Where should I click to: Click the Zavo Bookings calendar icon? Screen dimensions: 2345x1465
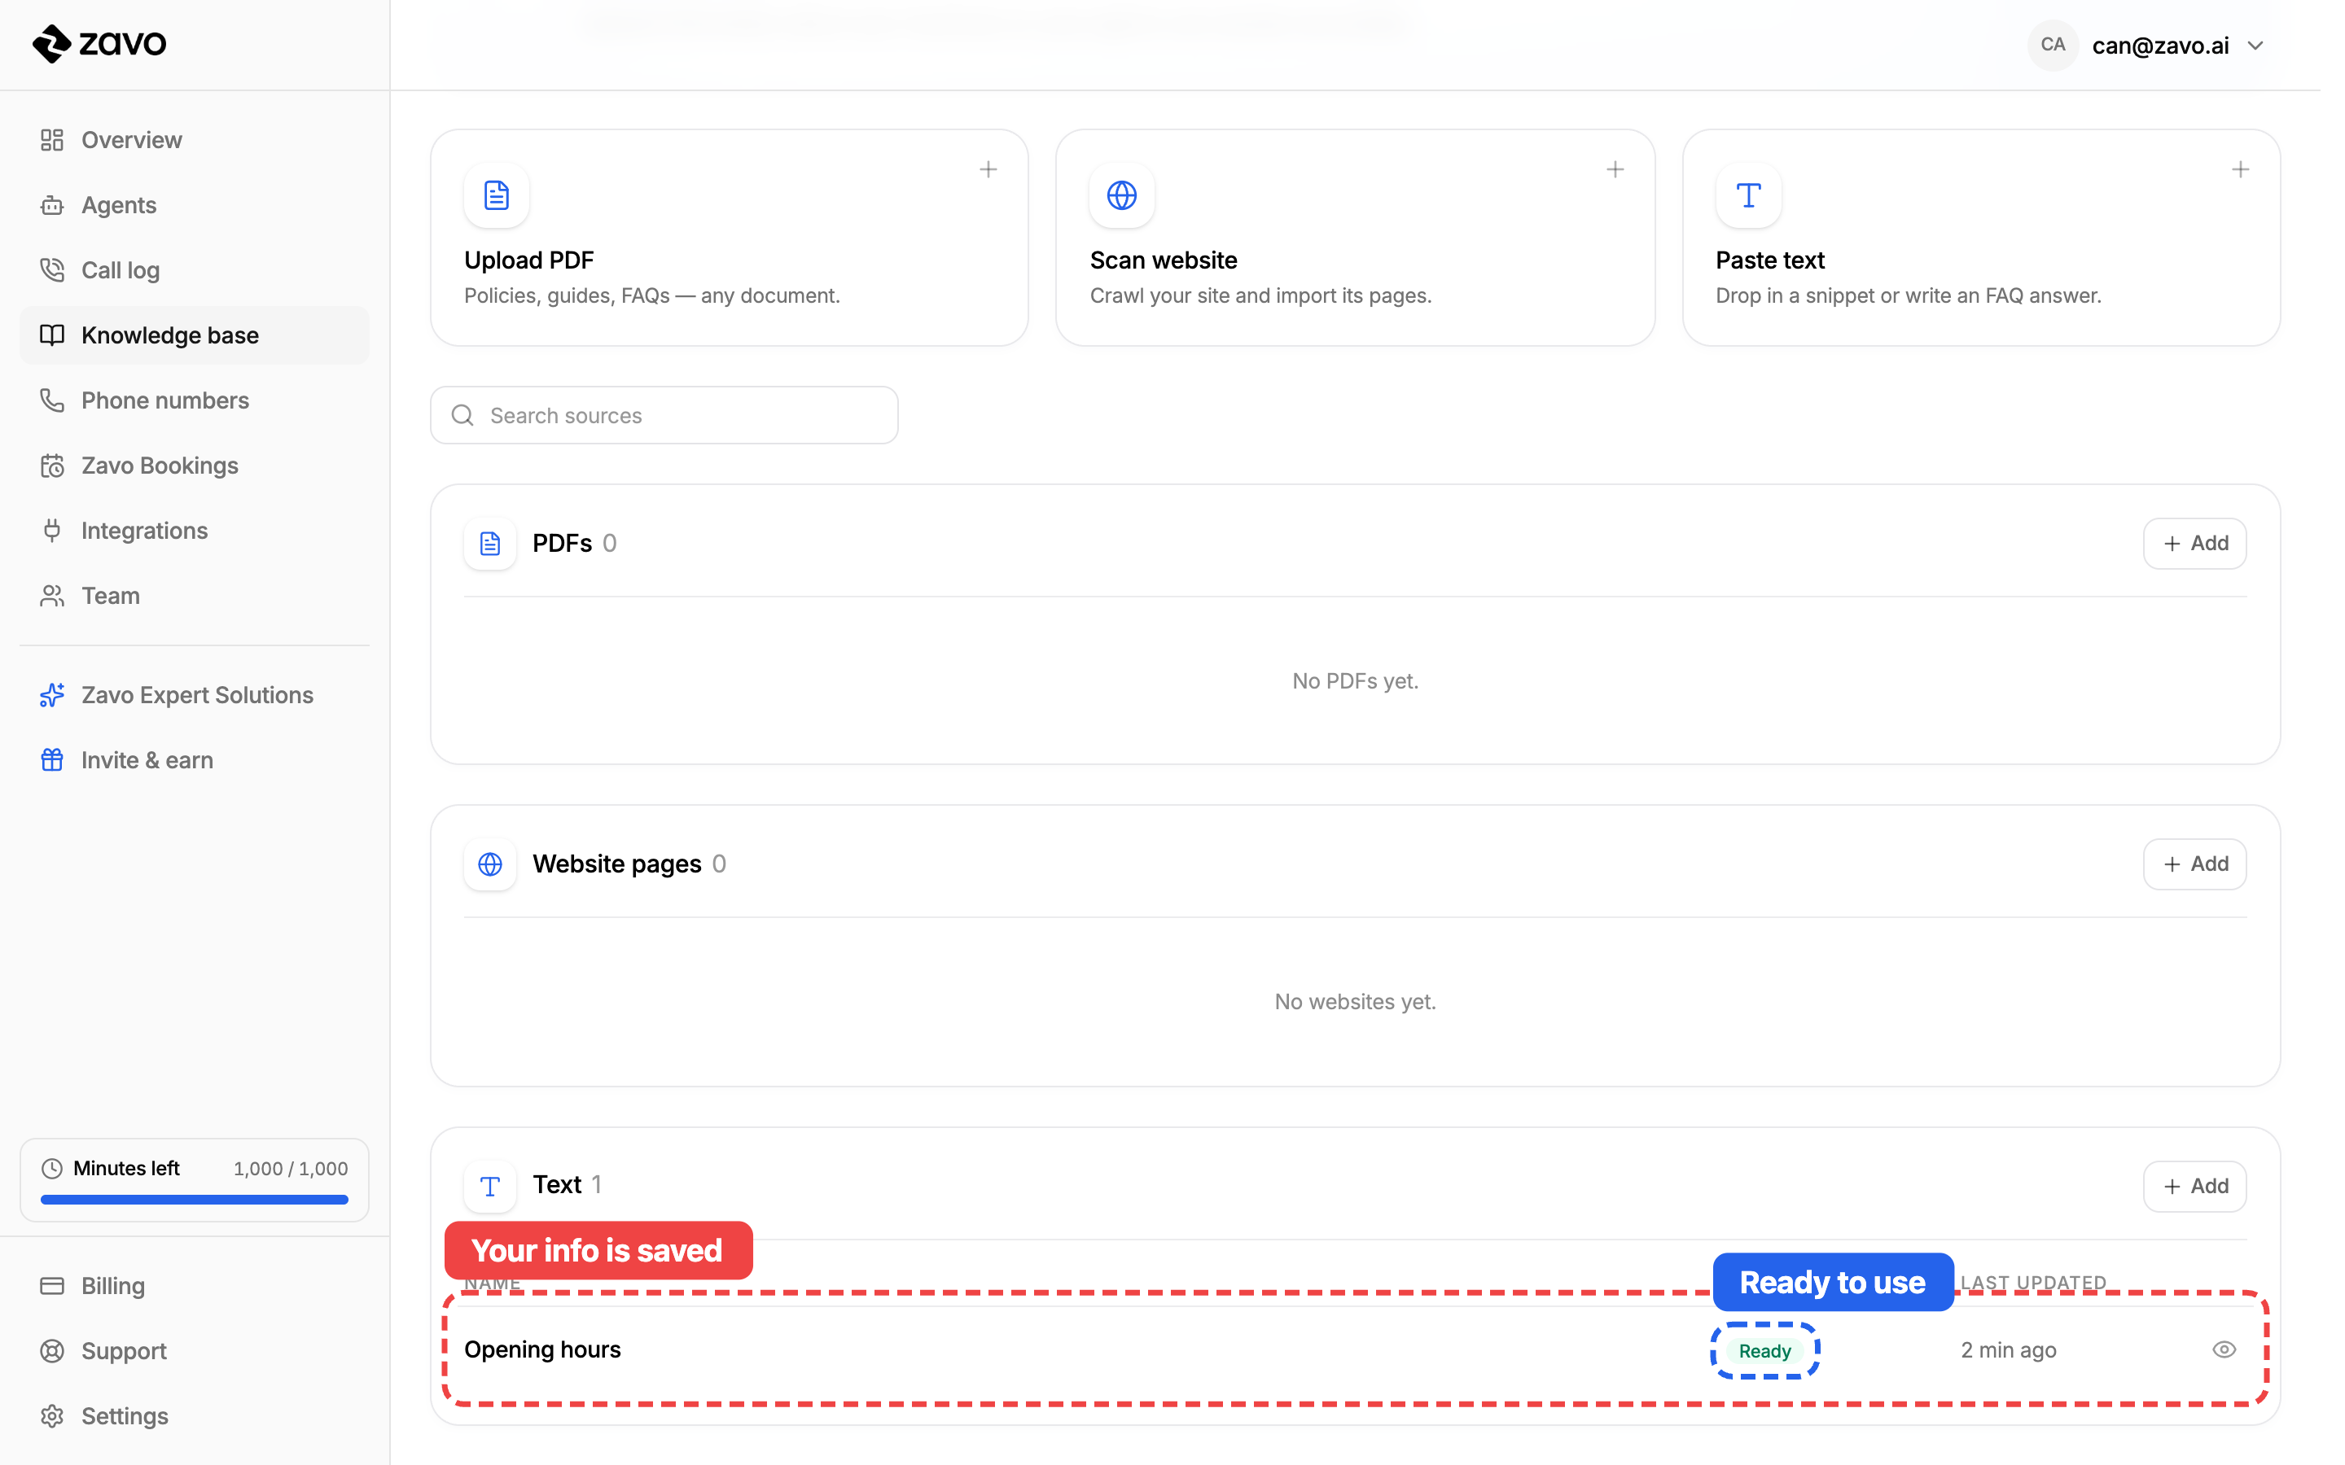(x=52, y=465)
